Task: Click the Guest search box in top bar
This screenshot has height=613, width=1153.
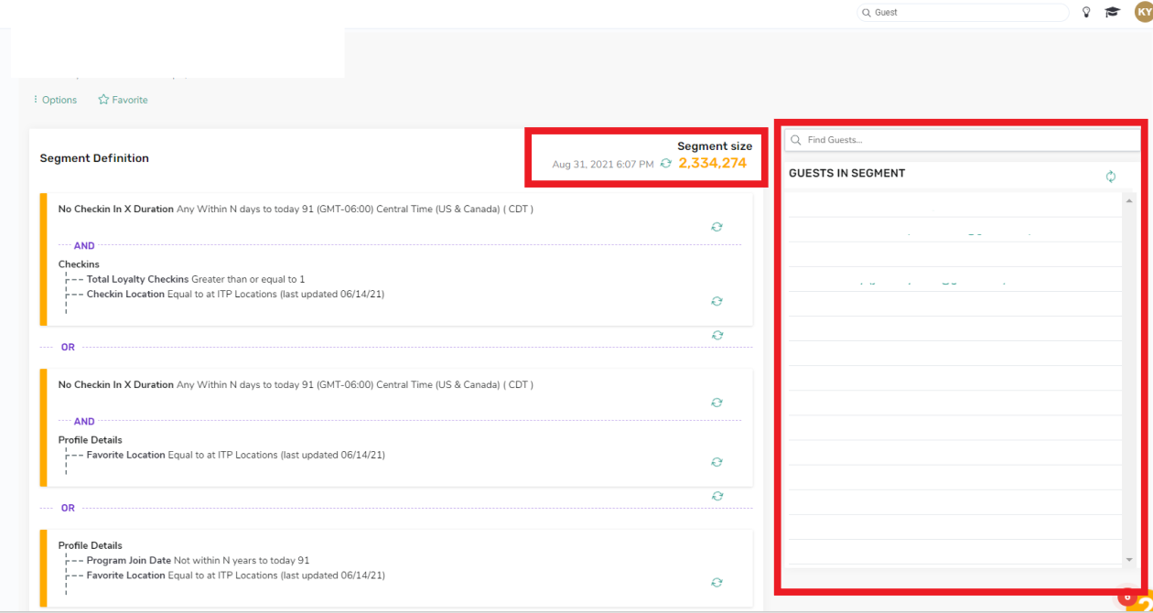Action: [961, 12]
